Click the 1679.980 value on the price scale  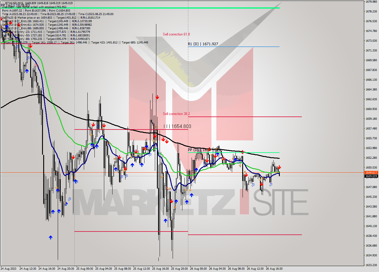(x=372, y=2)
